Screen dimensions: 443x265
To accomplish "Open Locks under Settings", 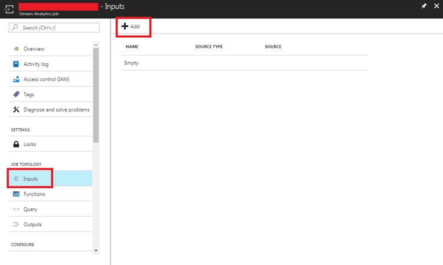I will click(x=51, y=144).
